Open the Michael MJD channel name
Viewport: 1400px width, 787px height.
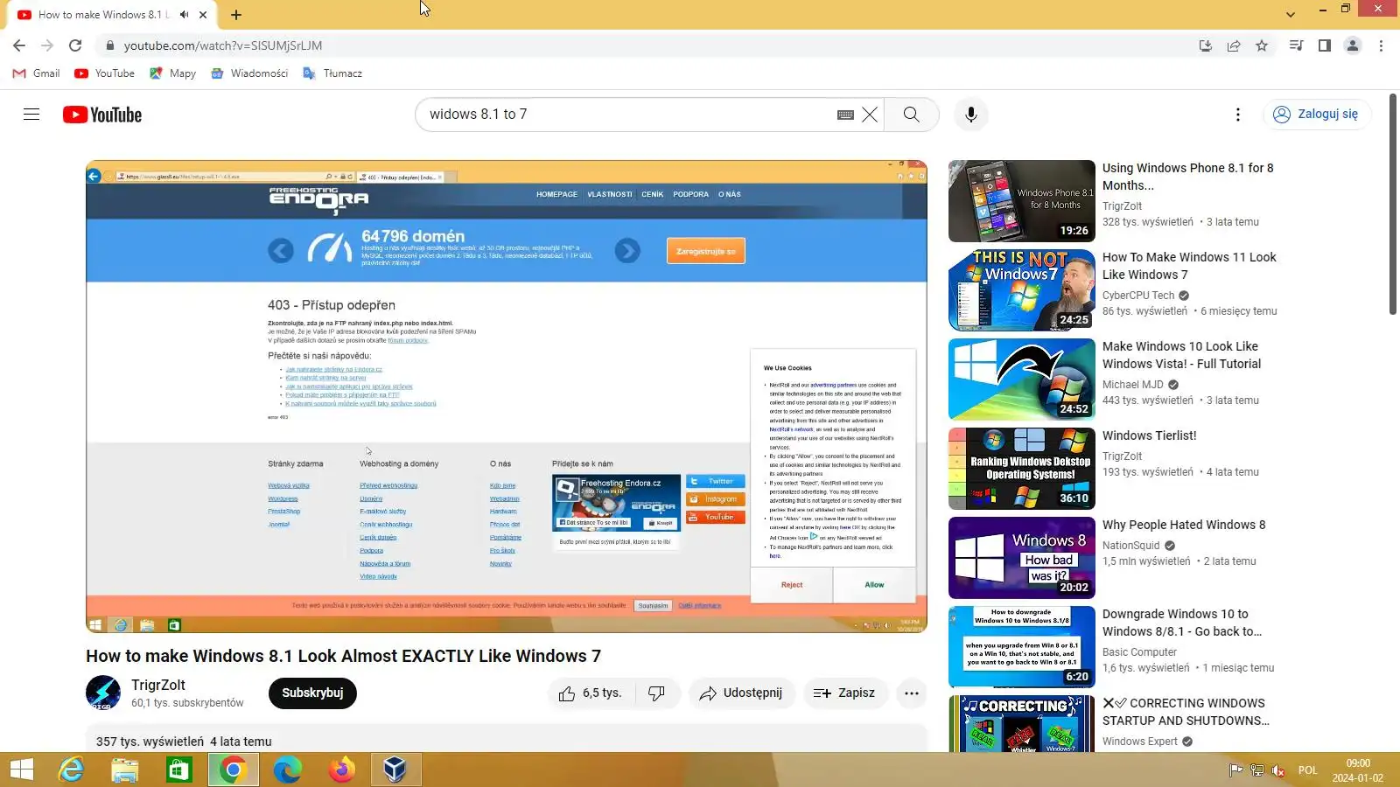click(1133, 385)
